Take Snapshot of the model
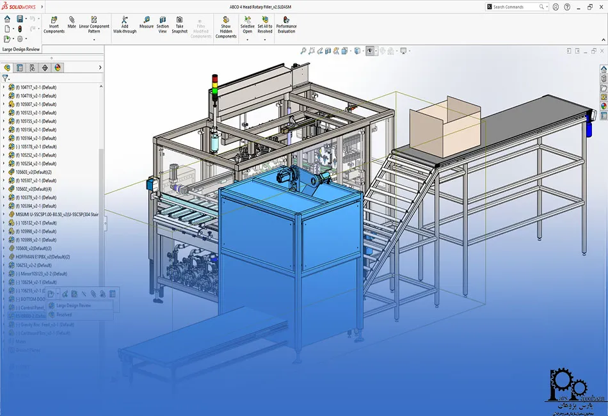608x416 pixels. (180, 24)
